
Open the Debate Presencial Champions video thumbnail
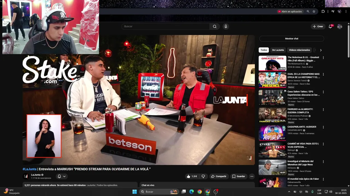pos(272,80)
